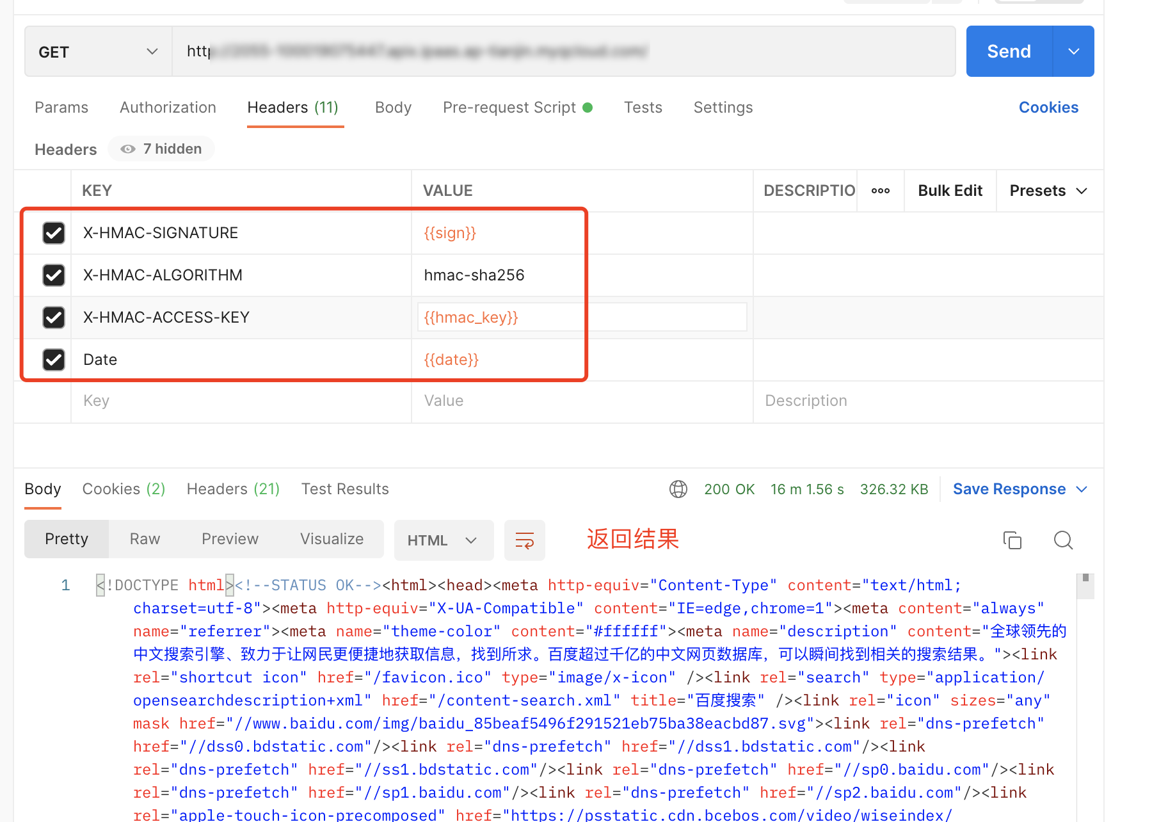
Task: Click the X-HMAC-SIGNATURE key cell
Action: tap(241, 233)
